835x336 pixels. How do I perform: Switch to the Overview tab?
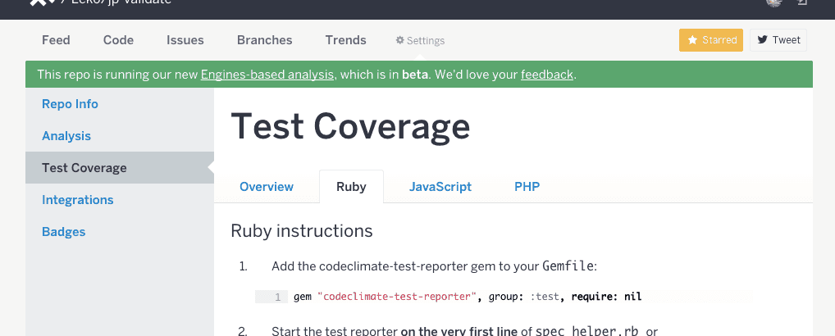[x=267, y=187]
